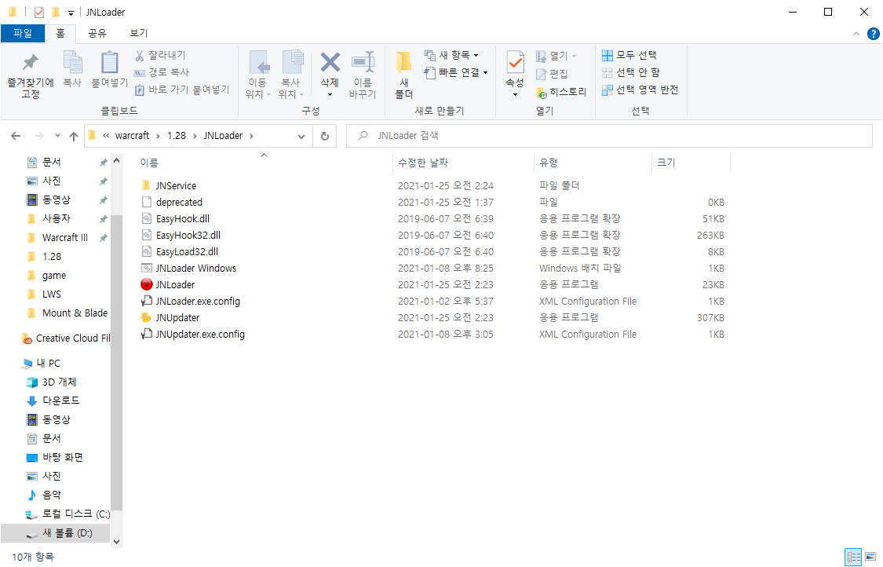The width and height of the screenshot is (883, 567).
Task: Select the JNUpdater application icon
Action: coord(147,317)
